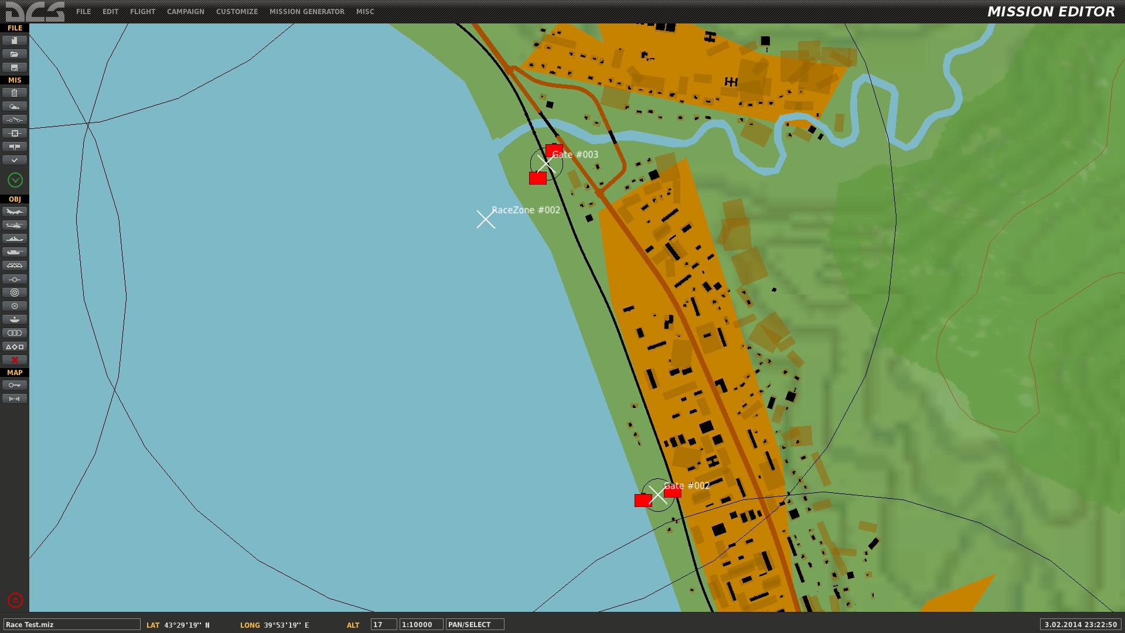Image resolution: width=1125 pixels, height=633 pixels.
Task: Open the EDIT menu
Action: (110, 12)
